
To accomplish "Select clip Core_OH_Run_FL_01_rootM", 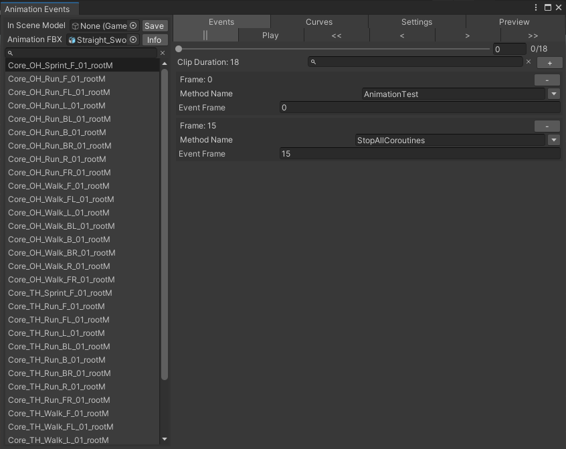I will [x=82, y=92].
